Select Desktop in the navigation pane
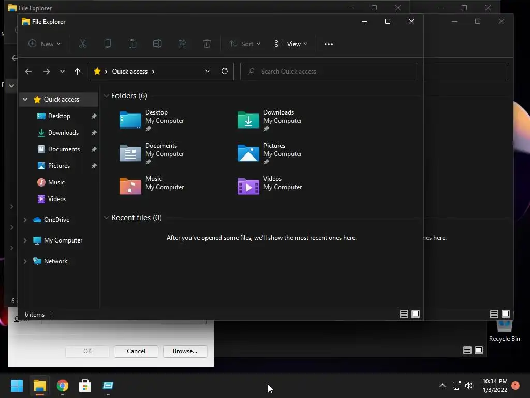530x398 pixels. tap(59, 116)
